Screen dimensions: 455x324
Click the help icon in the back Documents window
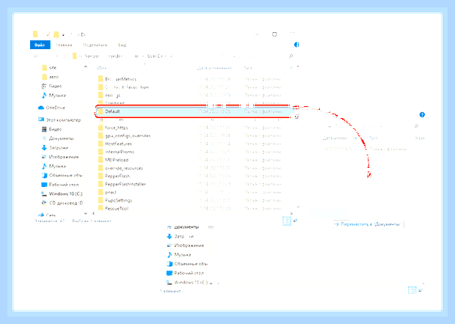click(x=422, y=115)
